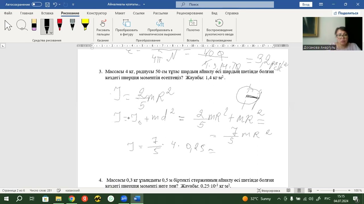Open Quick Access Toolbar customize dropdown
This screenshot has width=364, height=204.
coord(73,5)
